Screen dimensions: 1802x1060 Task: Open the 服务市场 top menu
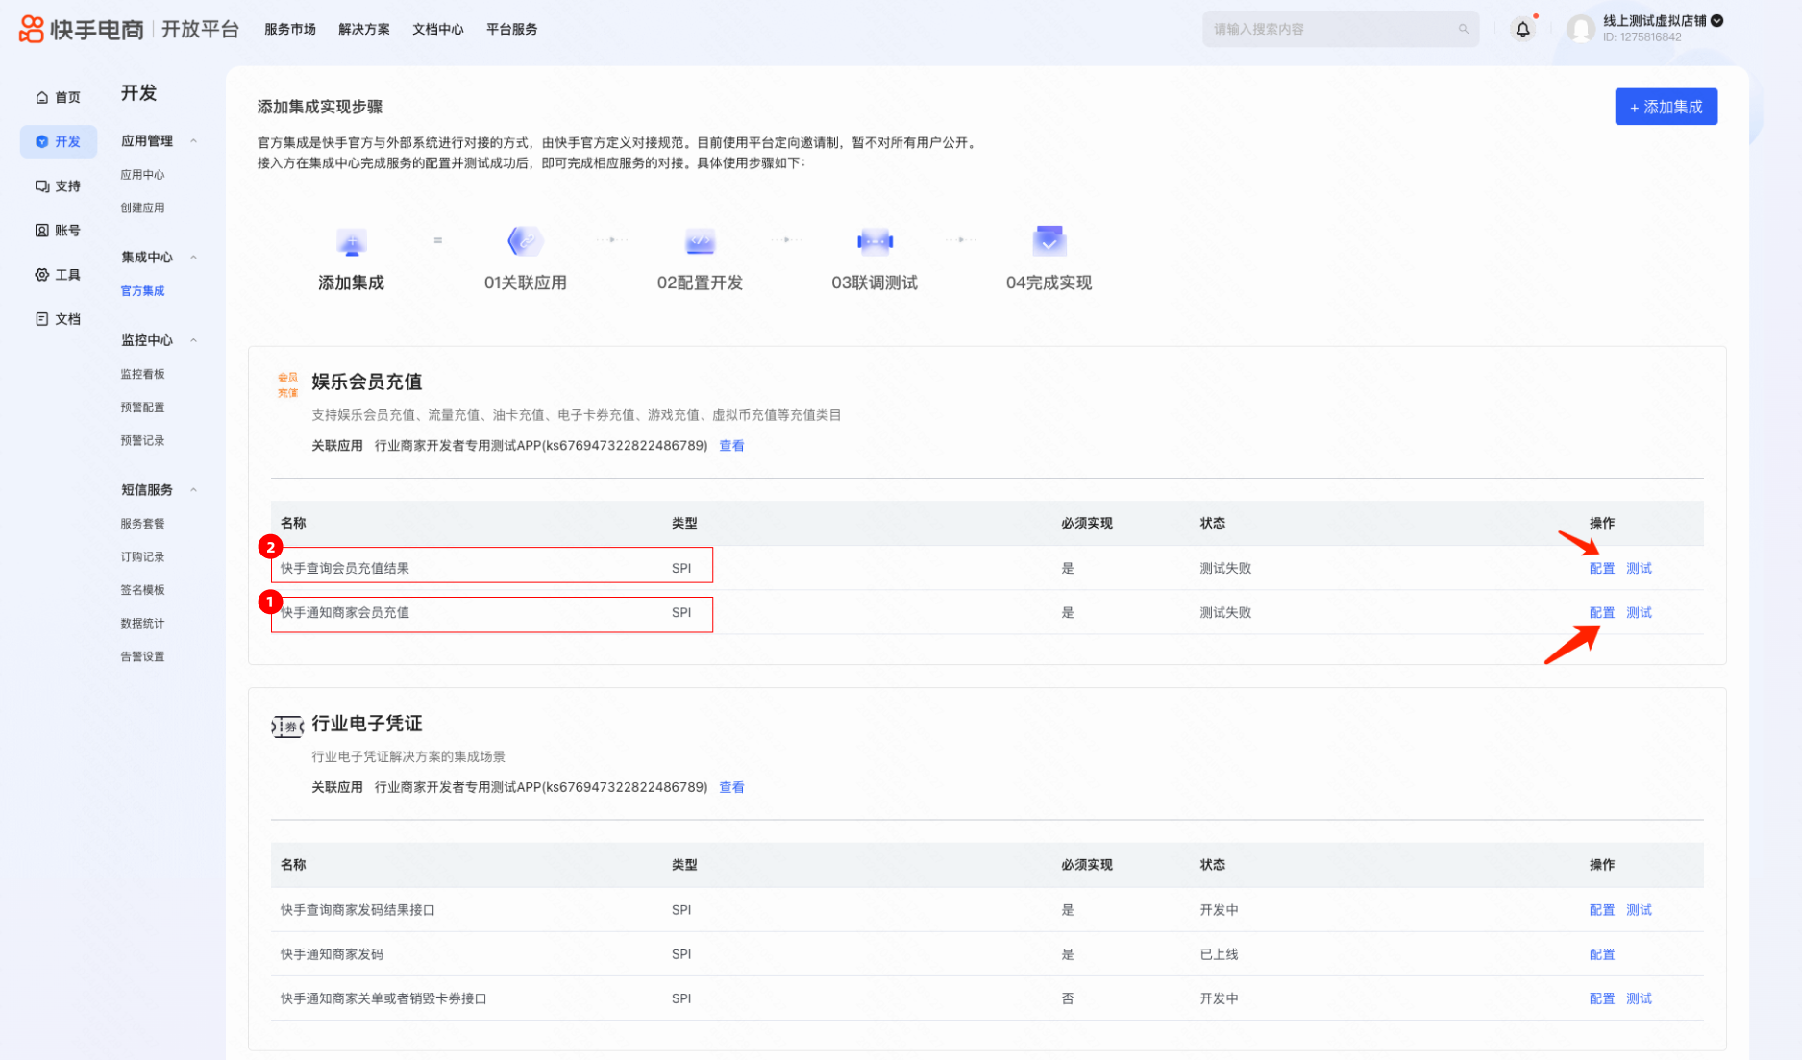[x=290, y=30]
